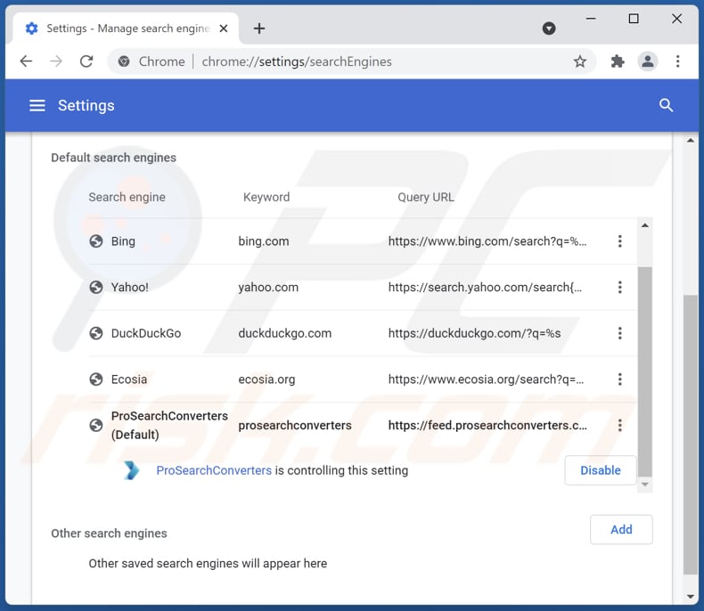Screen dimensions: 704x611
Task: Bookmark this page with the star icon
Action: tap(579, 61)
